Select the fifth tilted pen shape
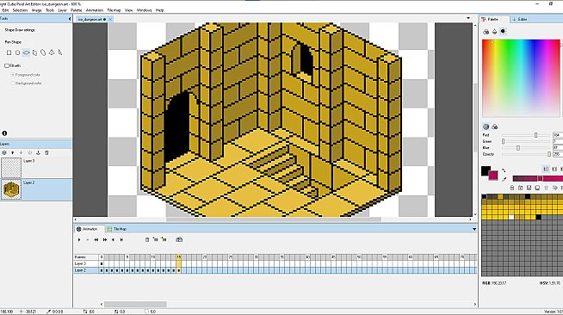Image resolution: width=563 pixels, height=315 pixels. tap(43, 52)
